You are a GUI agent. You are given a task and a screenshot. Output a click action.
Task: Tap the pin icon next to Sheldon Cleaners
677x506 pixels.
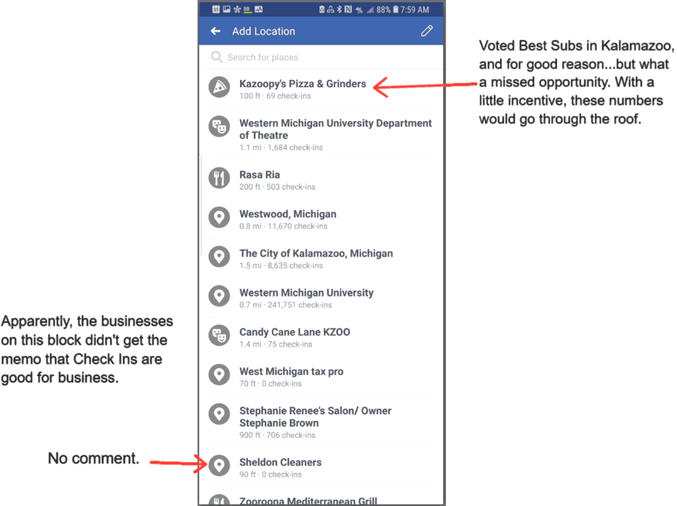(219, 466)
